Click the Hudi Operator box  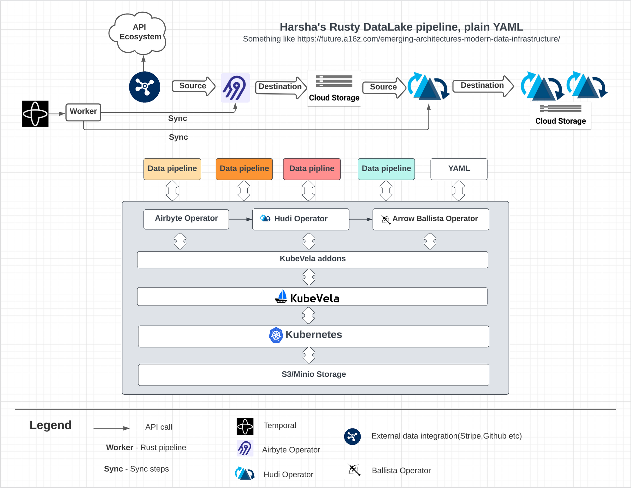point(301,219)
